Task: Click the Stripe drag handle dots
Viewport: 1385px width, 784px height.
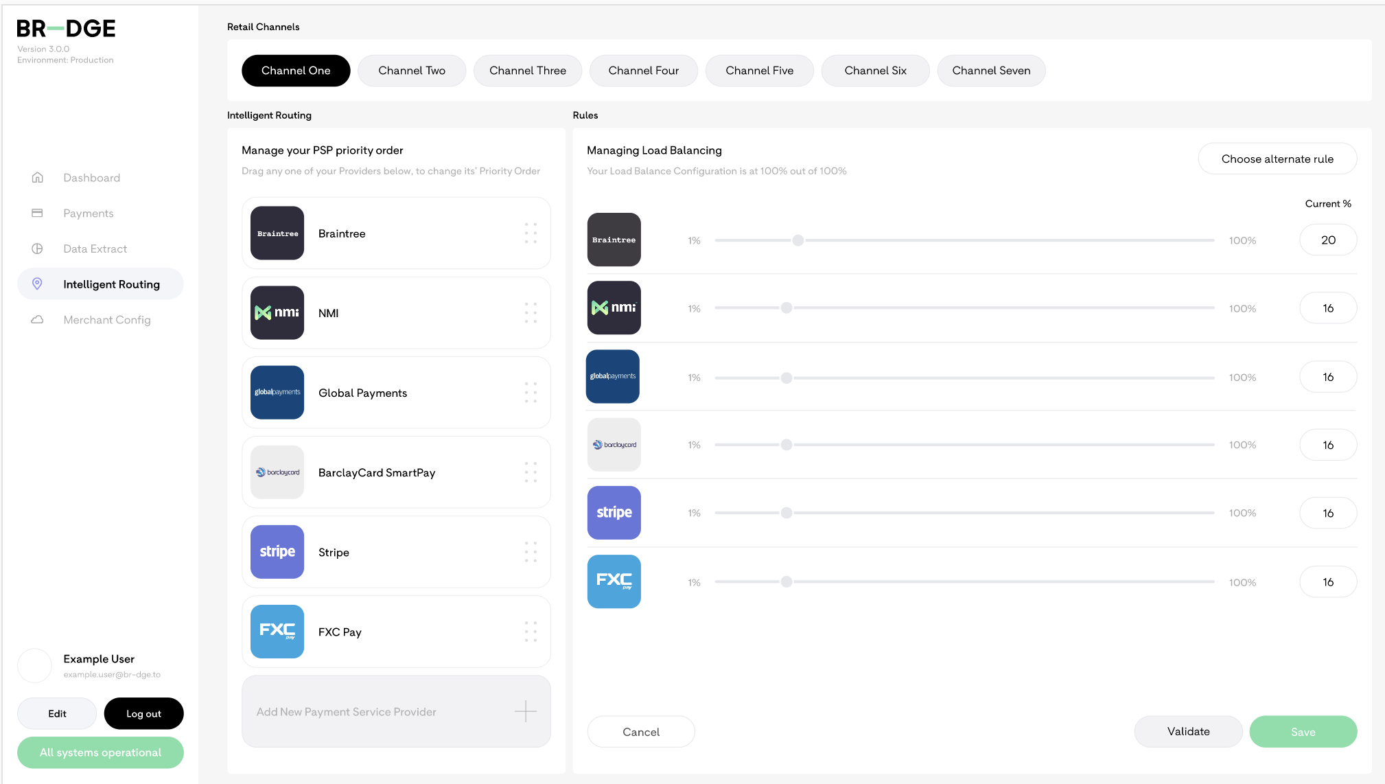Action: click(531, 552)
